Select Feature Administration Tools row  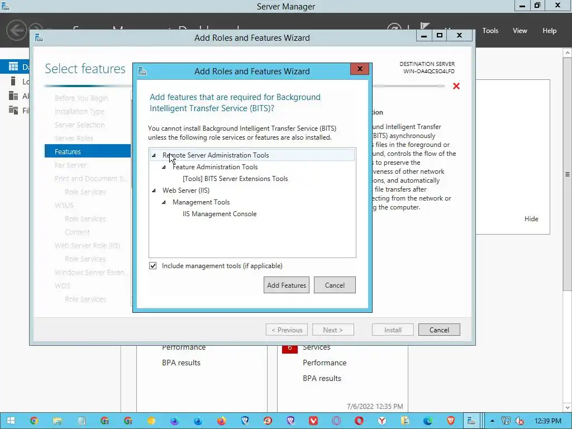point(215,166)
